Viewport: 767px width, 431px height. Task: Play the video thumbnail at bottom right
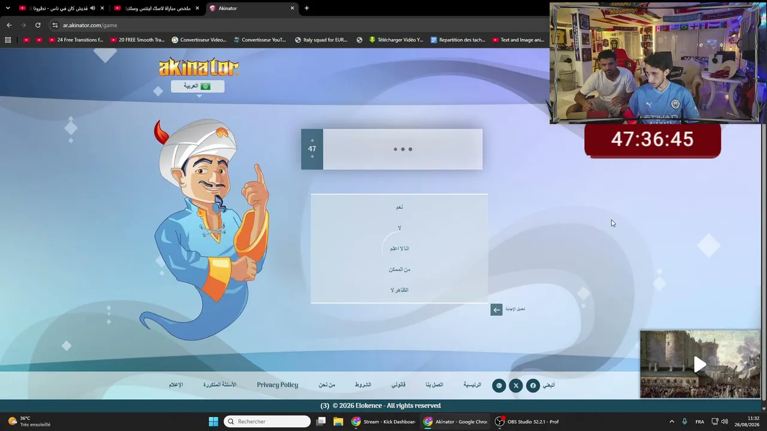pos(700,364)
